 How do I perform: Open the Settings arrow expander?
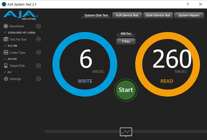click(38, 79)
